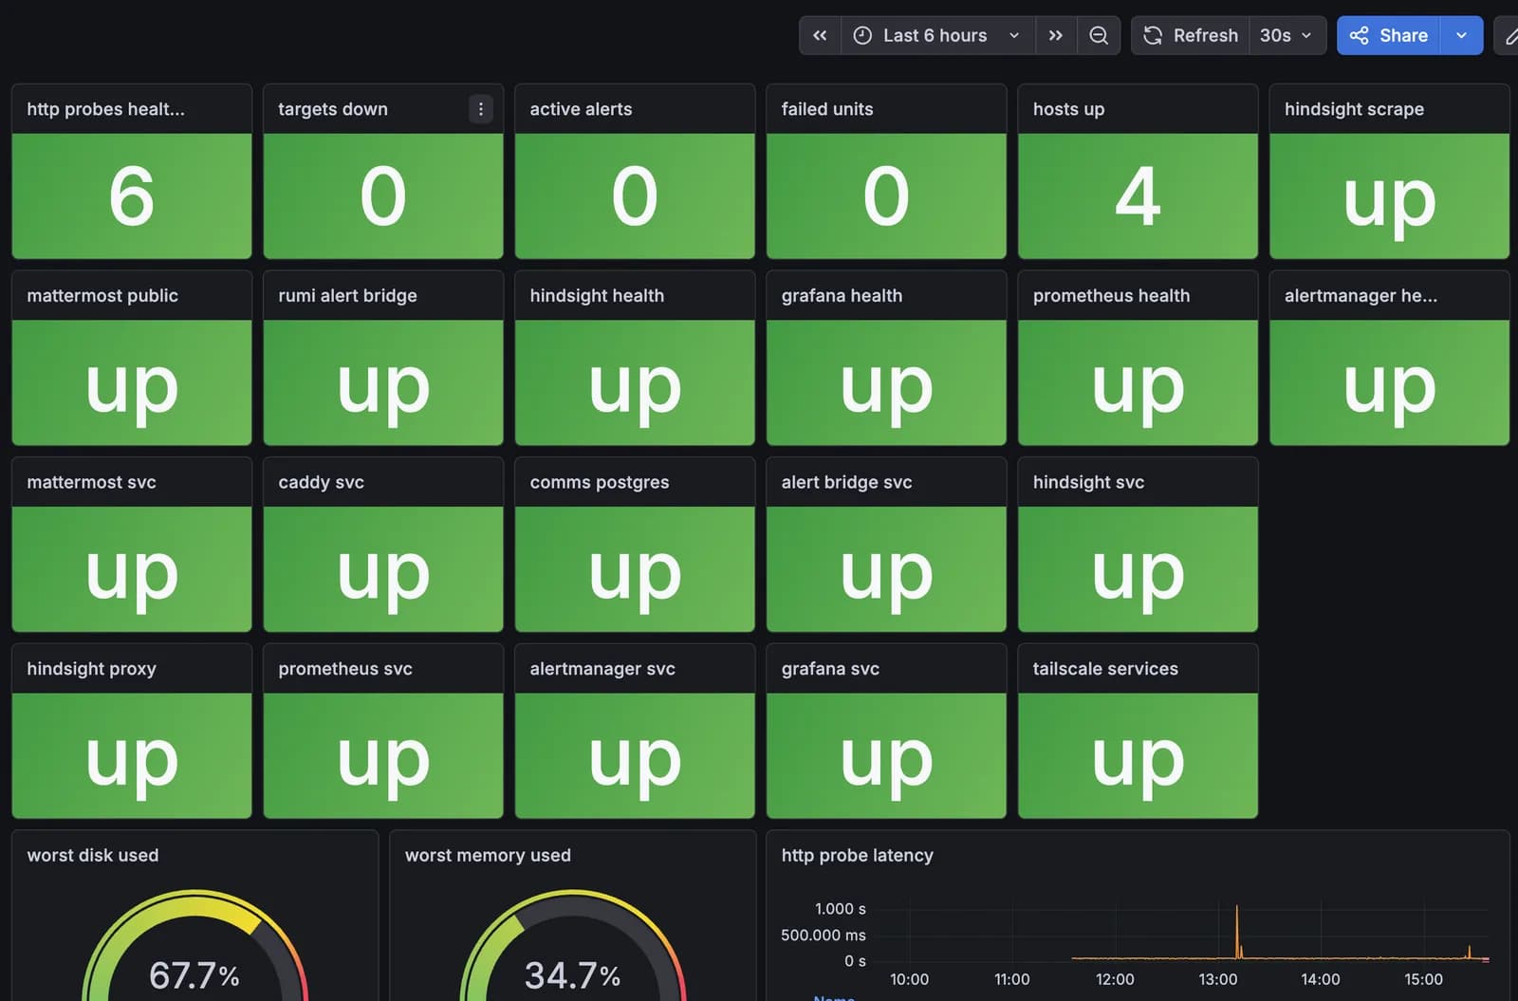Select the grafana health panel title
1518x1001 pixels.
point(842,296)
